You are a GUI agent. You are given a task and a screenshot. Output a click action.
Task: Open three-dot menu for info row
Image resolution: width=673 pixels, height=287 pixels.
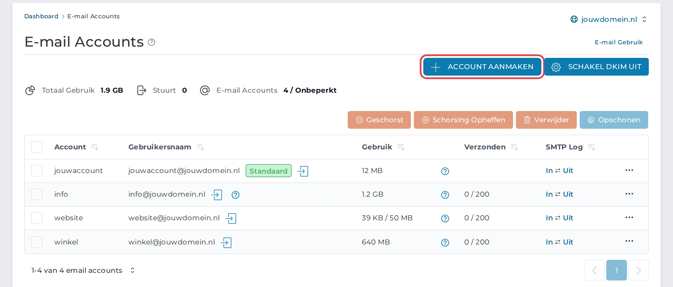pyautogui.click(x=629, y=194)
